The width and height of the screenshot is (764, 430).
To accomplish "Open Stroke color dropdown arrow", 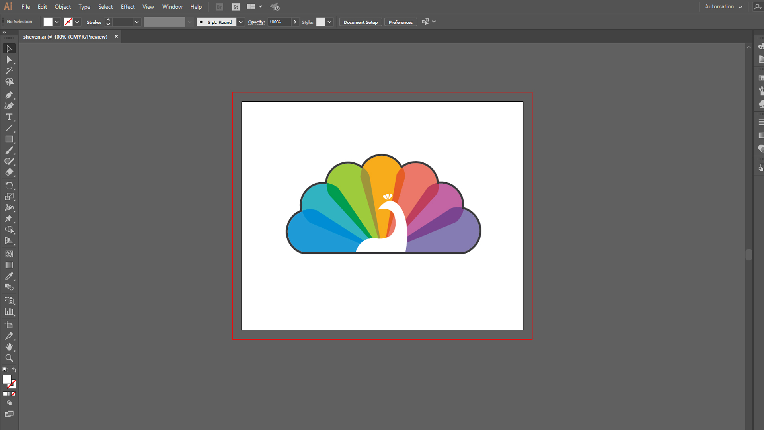I will pos(77,22).
